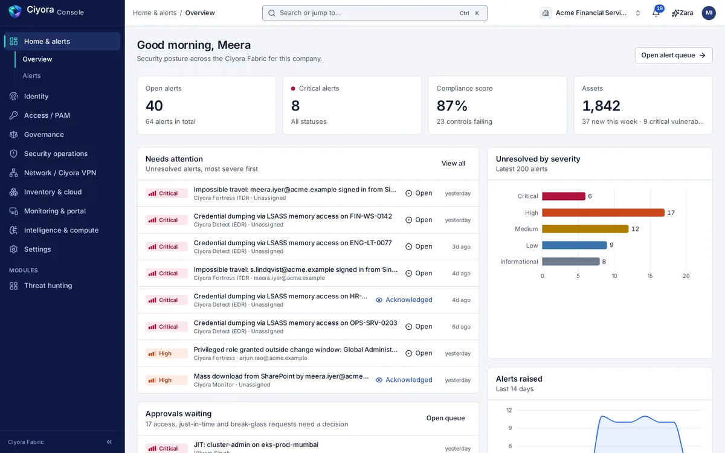Open Impossible travel s.lindqvist alert
This screenshot has height=453, width=725.
(308, 274)
